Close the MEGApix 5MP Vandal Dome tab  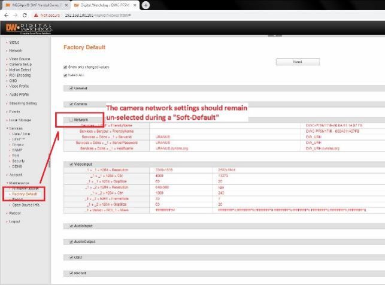[x=66, y=5]
